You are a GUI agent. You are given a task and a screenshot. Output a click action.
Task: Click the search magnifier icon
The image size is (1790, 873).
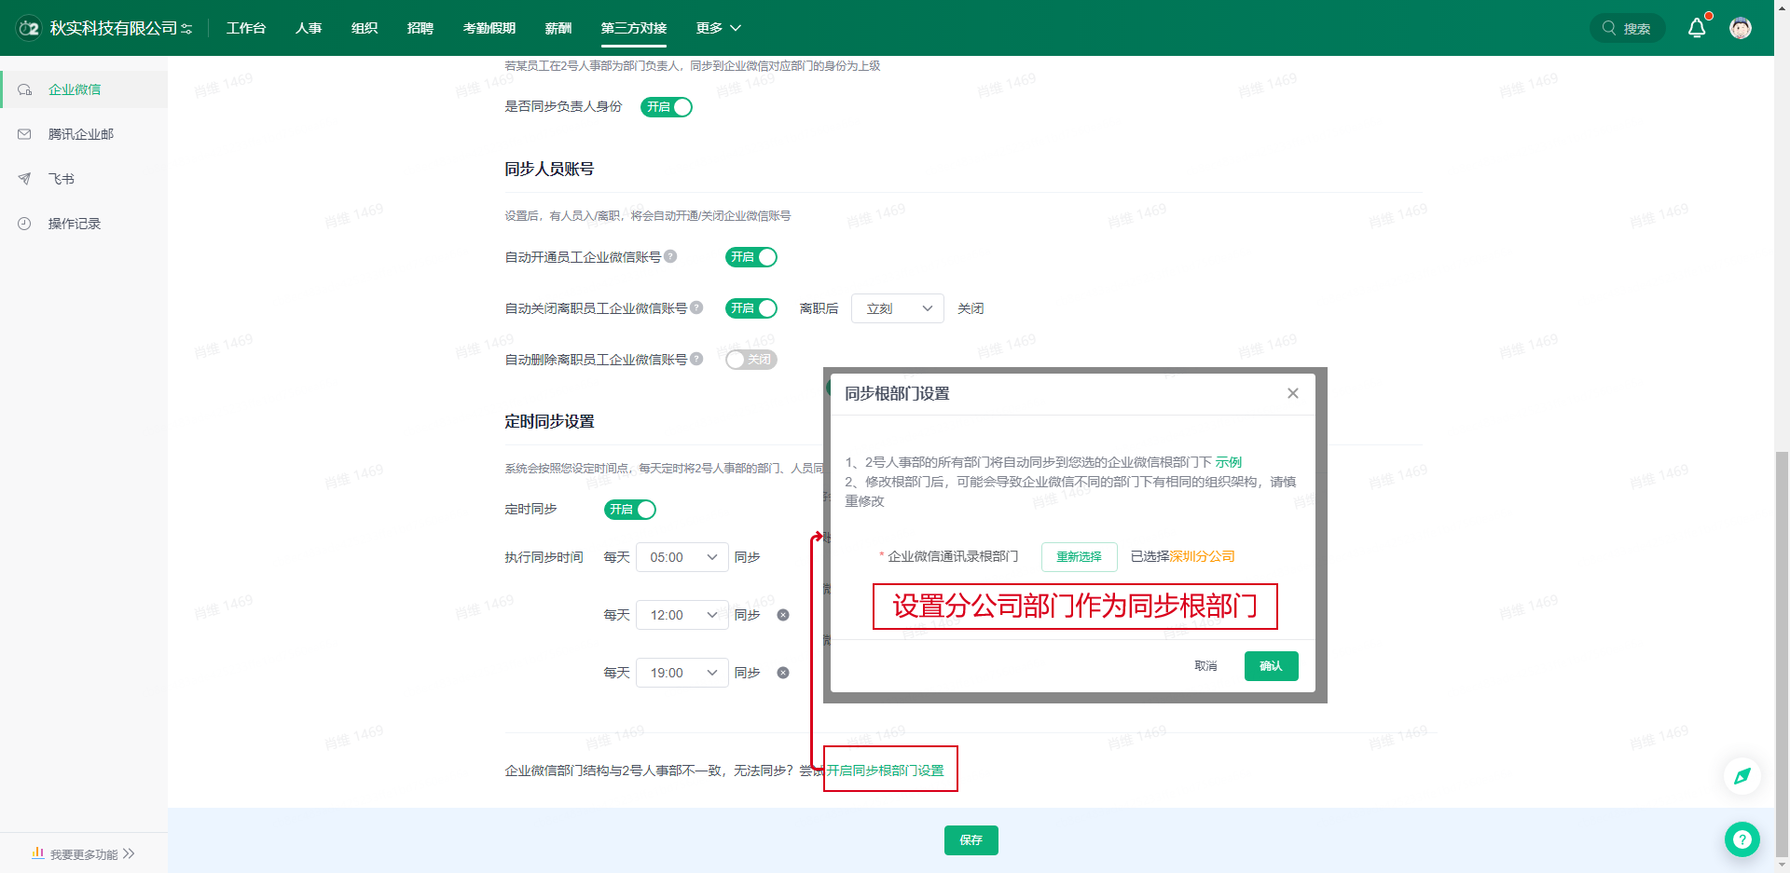tap(1609, 28)
